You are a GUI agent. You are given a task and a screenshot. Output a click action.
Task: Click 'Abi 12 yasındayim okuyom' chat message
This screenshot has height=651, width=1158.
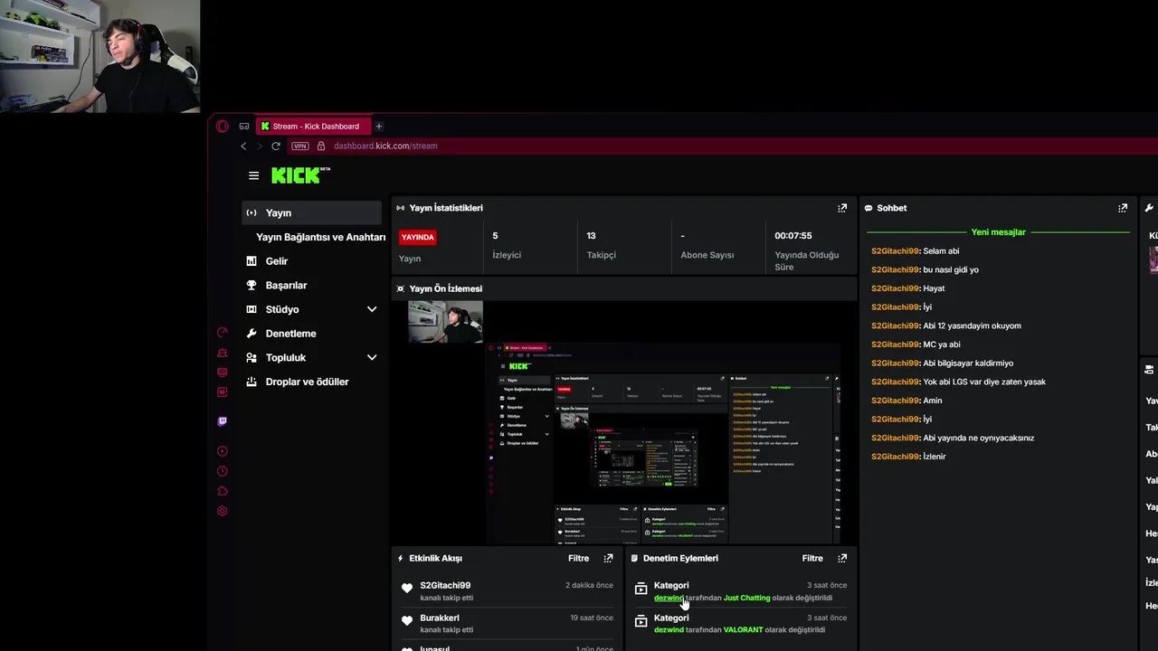click(972, 325)
